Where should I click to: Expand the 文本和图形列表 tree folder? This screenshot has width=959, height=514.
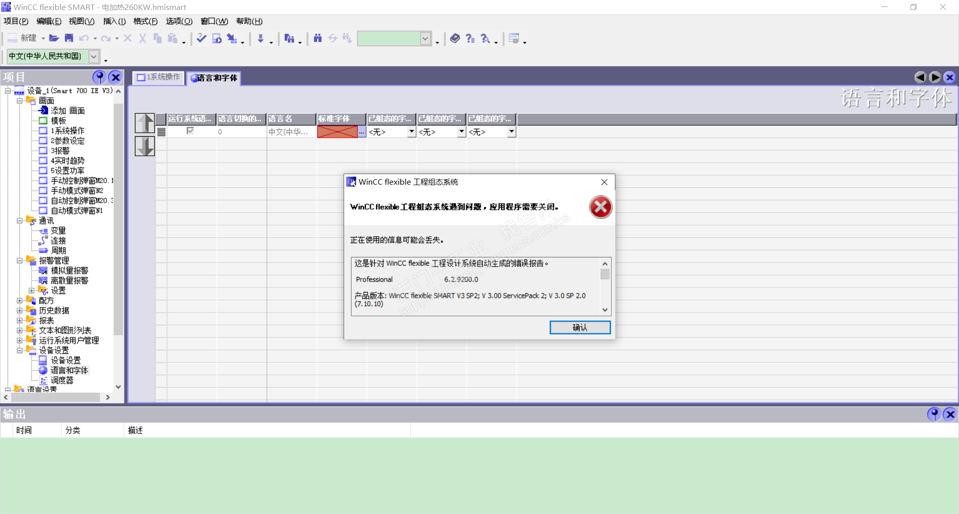pyautogui.click(x=20, y=330)
